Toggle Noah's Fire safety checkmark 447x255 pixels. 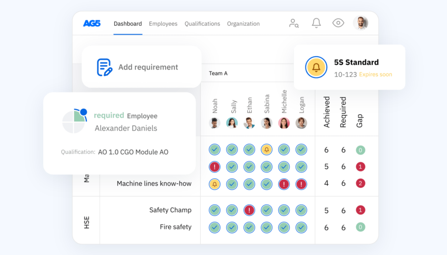point(215,227)
